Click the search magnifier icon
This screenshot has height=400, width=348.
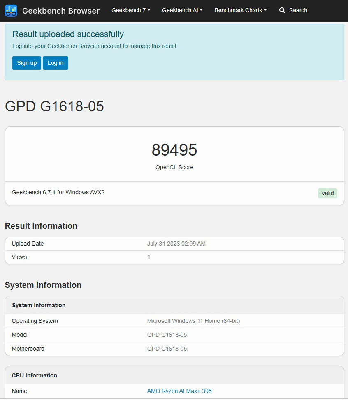point(282,10)
